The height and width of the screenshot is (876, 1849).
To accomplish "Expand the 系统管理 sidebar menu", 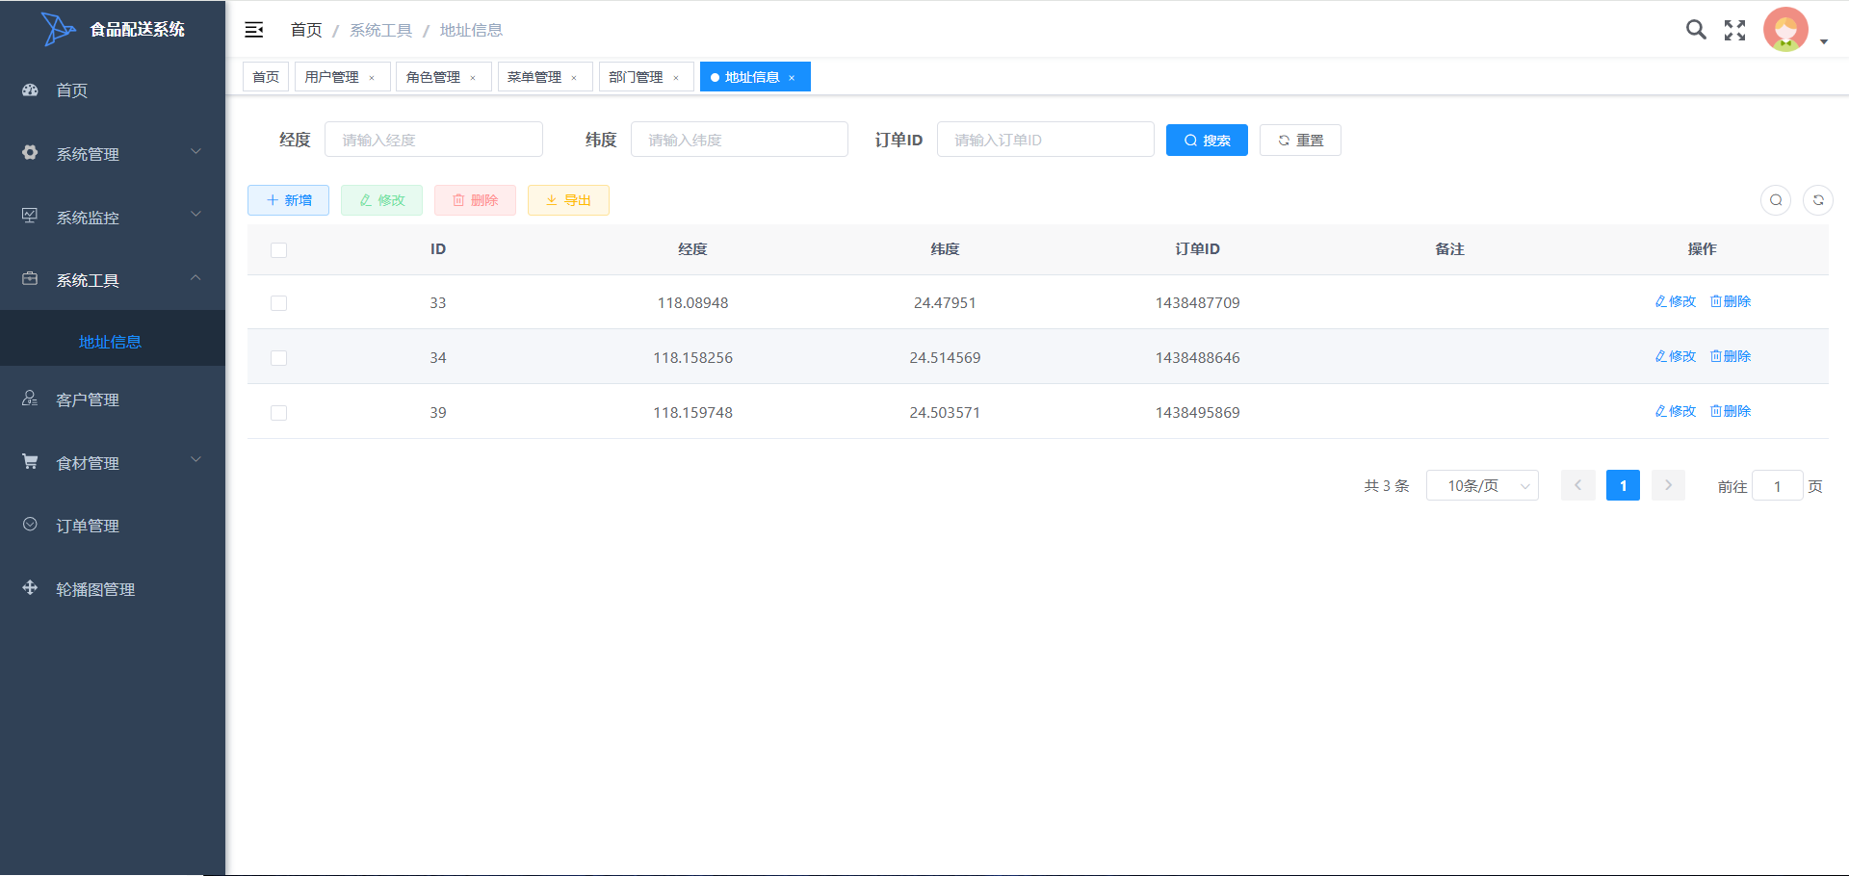I will (113, 153).
